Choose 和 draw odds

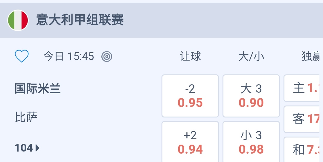[303, 150]
